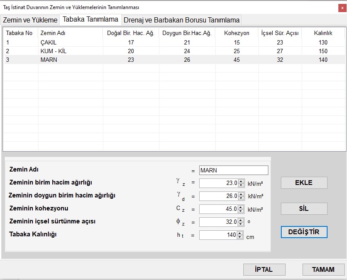The image size is (347, 280).
Task: Decrease the saturated unit weight with down arrow
Action: pyautogui.click(x=241, y=198)
